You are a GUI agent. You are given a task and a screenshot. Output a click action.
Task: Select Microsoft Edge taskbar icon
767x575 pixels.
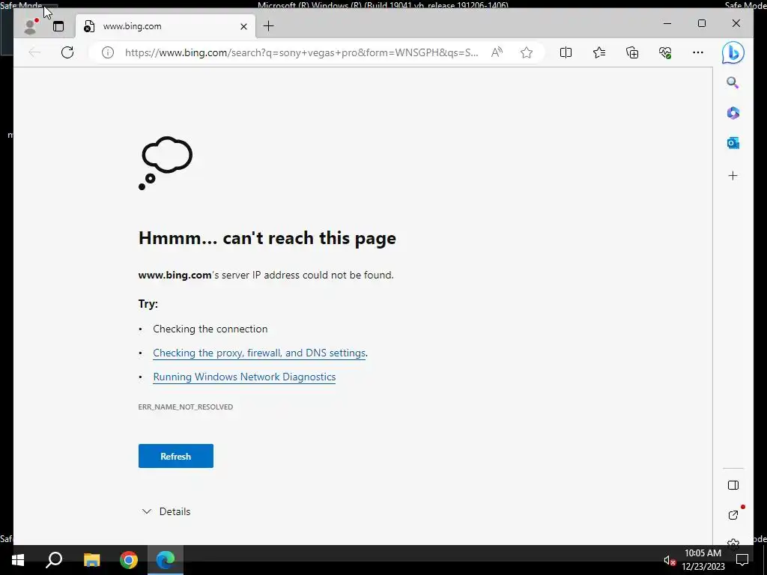166,560
